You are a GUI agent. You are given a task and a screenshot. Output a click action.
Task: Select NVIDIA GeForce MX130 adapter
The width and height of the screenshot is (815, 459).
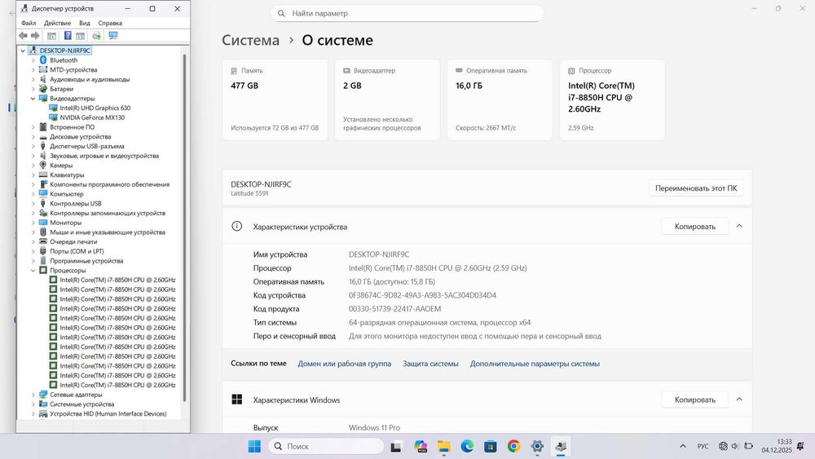point(92,117)
